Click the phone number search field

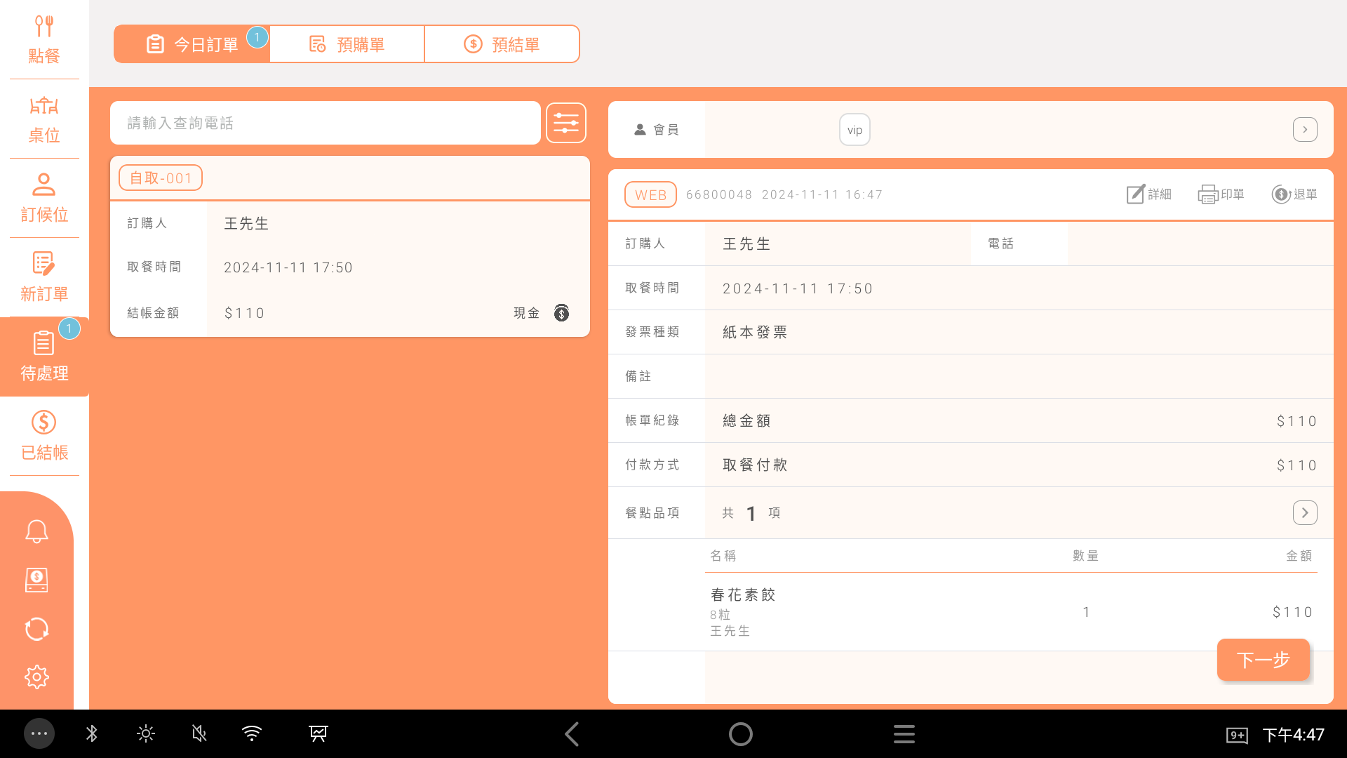(325, 124)
